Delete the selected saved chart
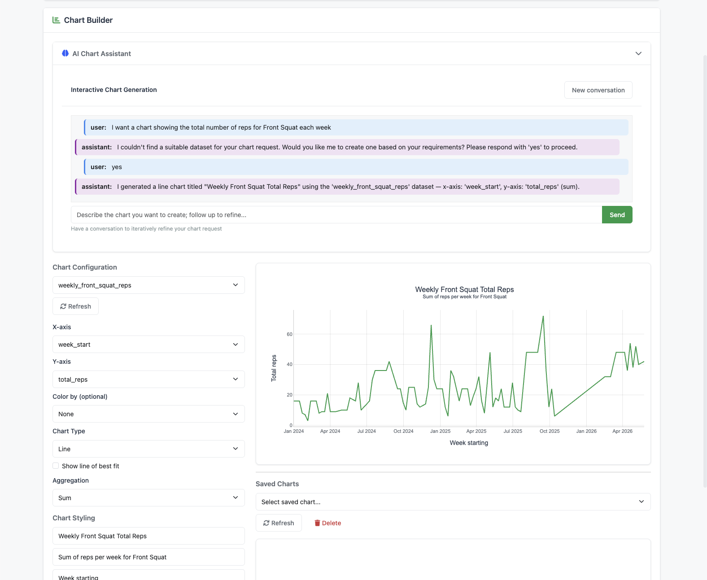Image resolution: width=707 pixels, height=580 pixels. [327, 523]
